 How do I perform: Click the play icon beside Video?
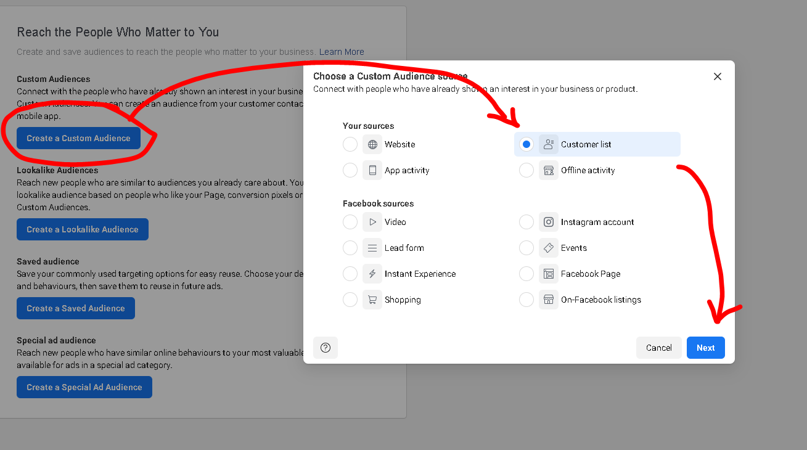pos(372,222)
